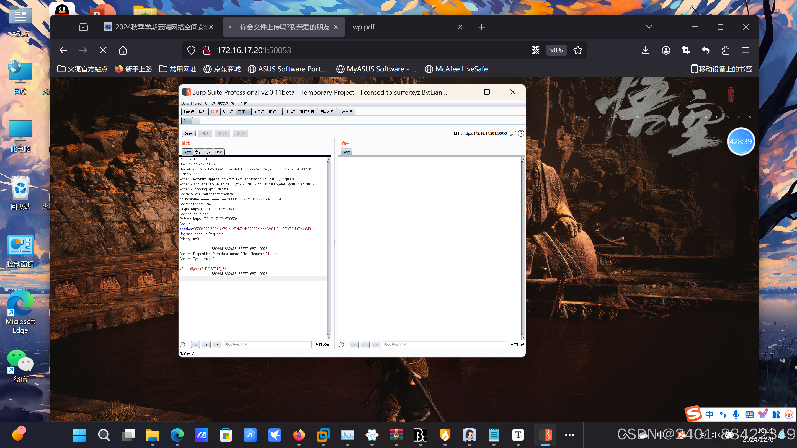Click the 发送 send button
Image resolution: width=797 pixels, height=448 pixels.
(189, 134)
